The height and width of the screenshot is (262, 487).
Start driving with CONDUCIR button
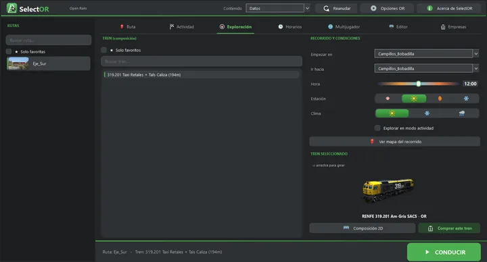pyautogui.click(x=444, y=252)
